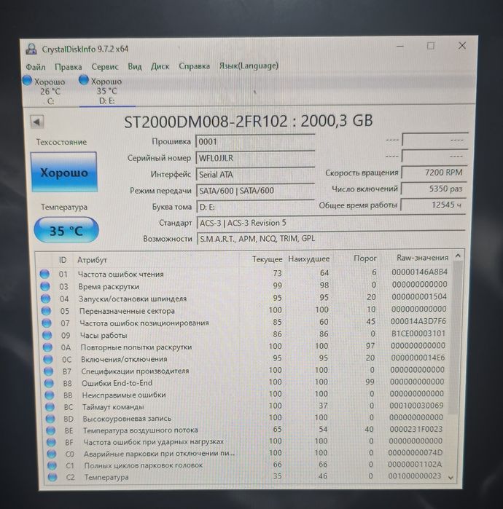This screenshot has width=503, height=509.
Task: Click status dot for attribute BF
Action: pos(51,443)
